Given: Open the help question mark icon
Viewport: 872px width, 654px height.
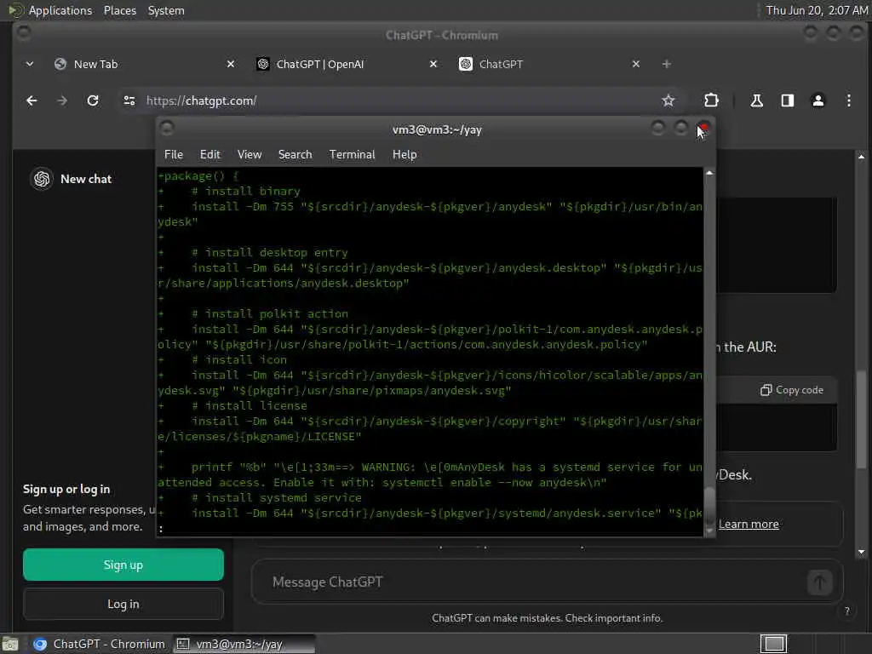Looking at the screenshot, I should coord(847,611).
